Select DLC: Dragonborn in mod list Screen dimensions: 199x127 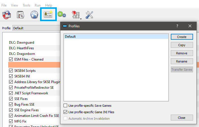click(x=22, y=54)
